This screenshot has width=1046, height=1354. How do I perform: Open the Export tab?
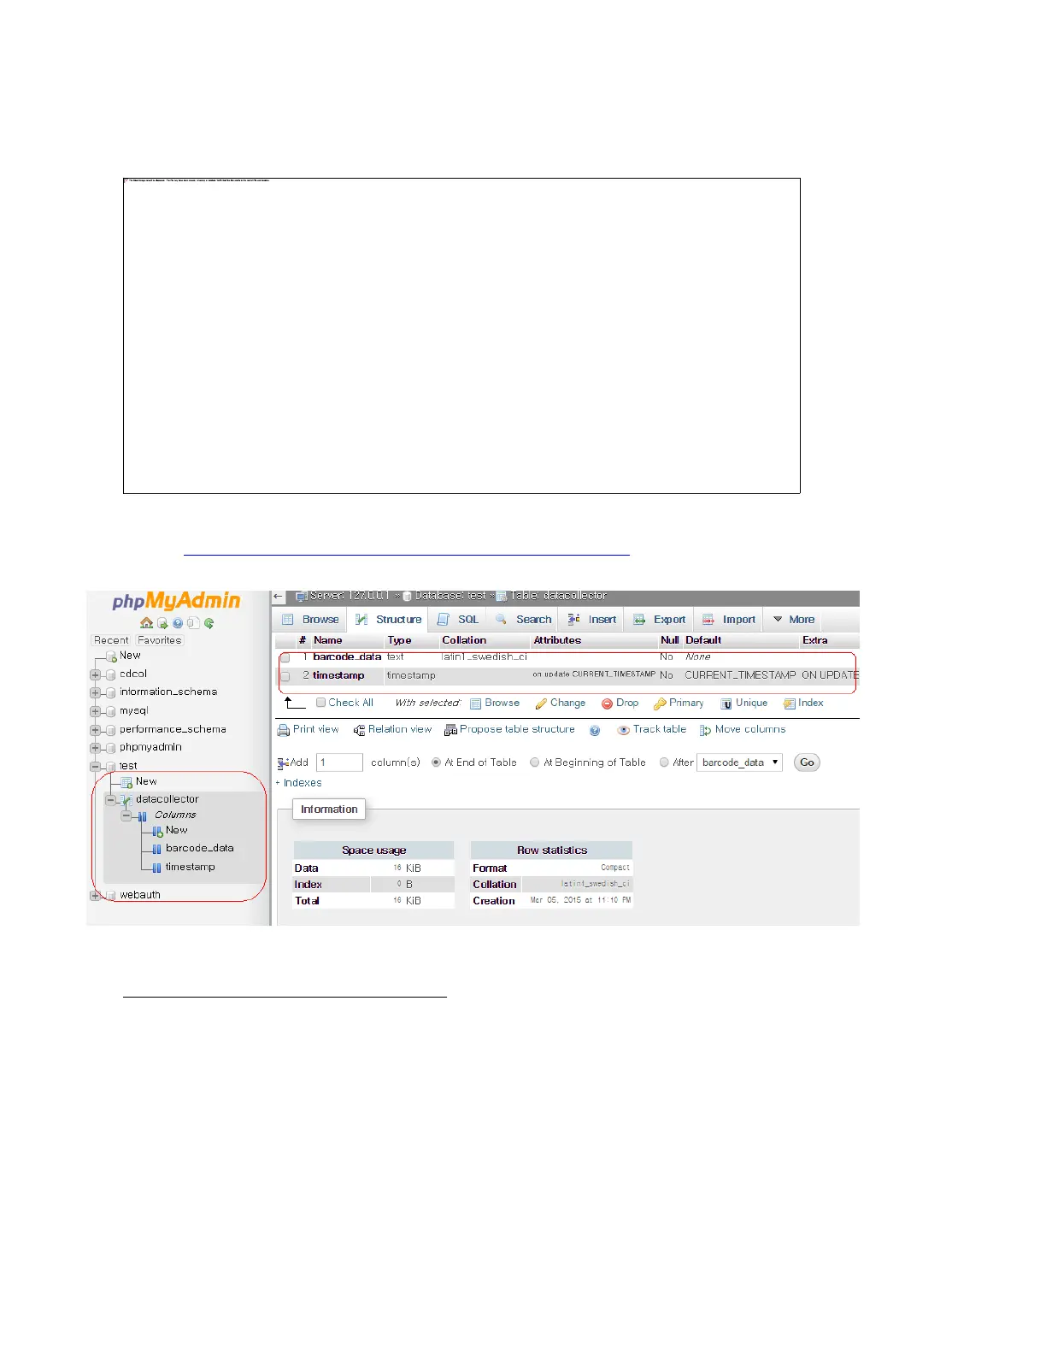pos(659,620)
